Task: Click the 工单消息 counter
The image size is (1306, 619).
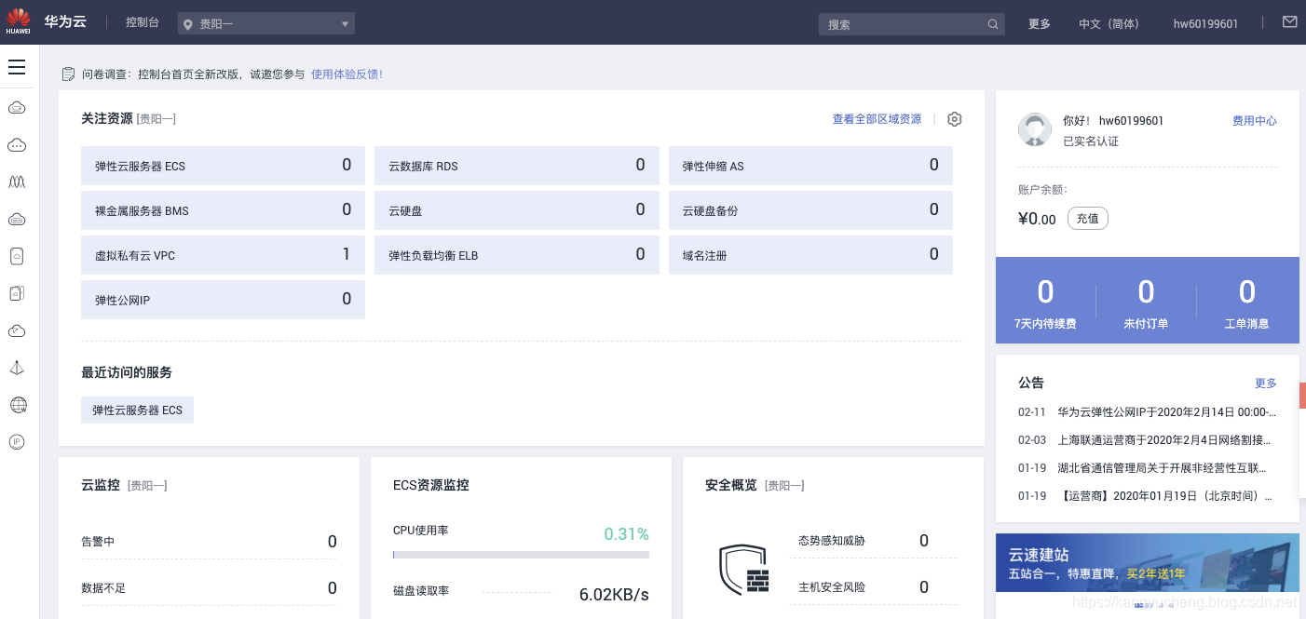Action: coord(1246,303)
